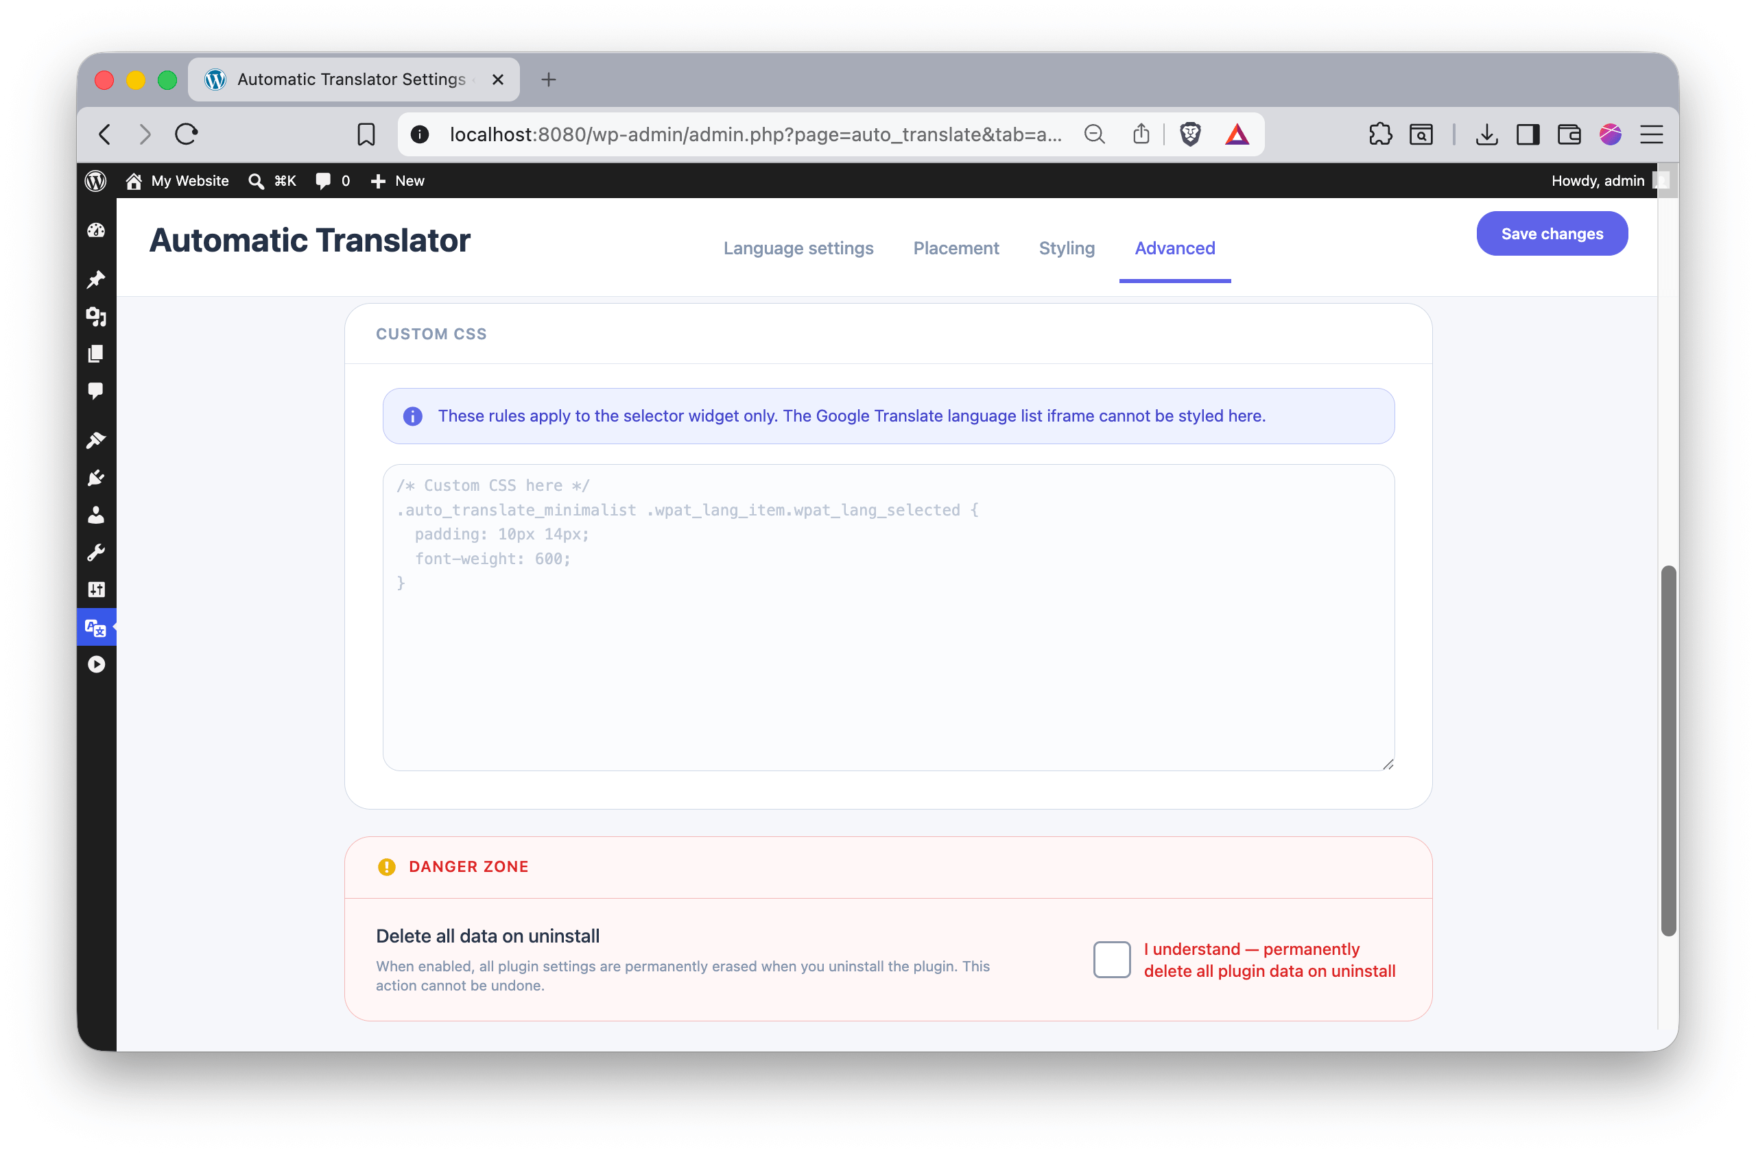Go forward with browser forward arrow
Screen dimensions: 1756x1153
pos(145,134)
